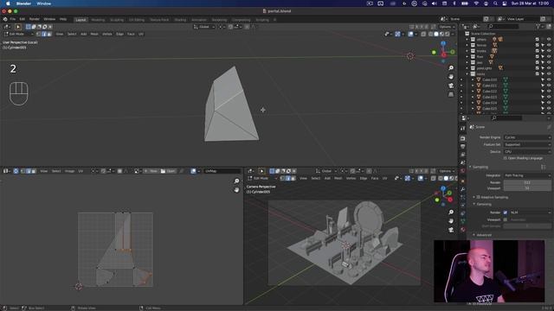This screenshot has height=311, width=554.
Task: Enable Open Shading Language checkbox
Action: 505,158
